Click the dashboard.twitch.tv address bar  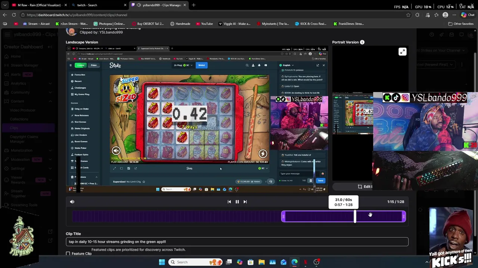(x=213, y=15)
